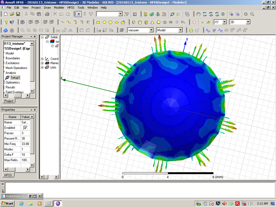Screen dimensions: 276x207
Task: Open the Modeler menu
Action: click(59, 7)
